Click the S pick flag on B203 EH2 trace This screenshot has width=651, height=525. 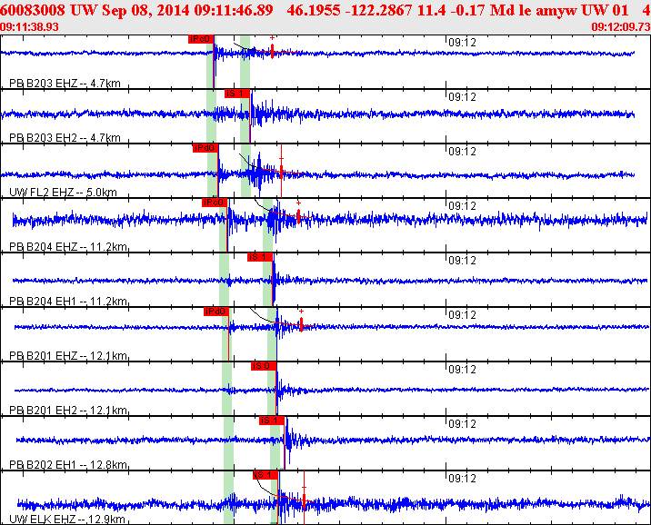(236, 94)
